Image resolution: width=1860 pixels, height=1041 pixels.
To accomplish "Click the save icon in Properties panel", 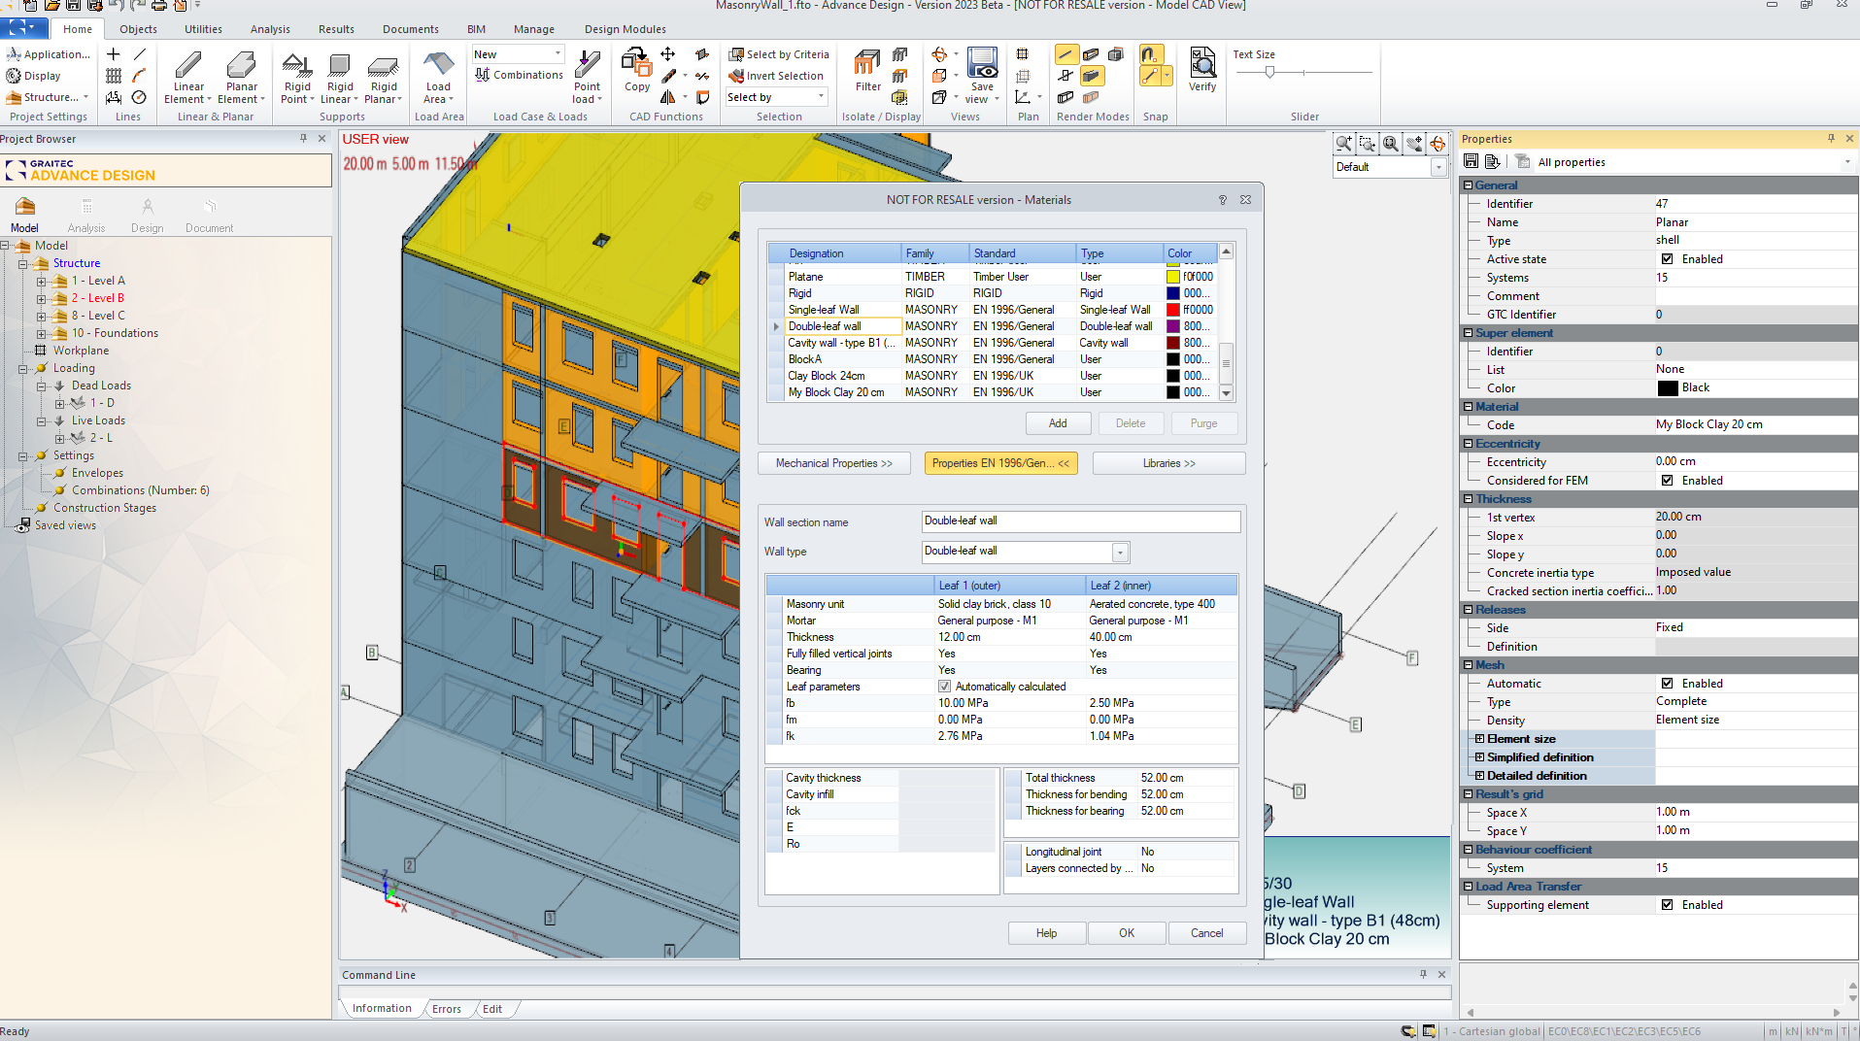I will point(1471,161).
